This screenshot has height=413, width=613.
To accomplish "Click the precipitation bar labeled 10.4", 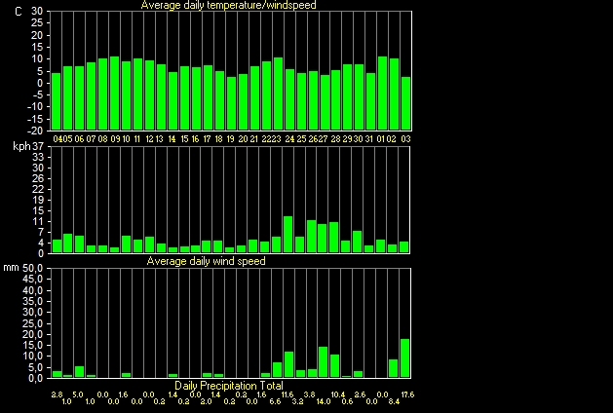I will 334,365.
